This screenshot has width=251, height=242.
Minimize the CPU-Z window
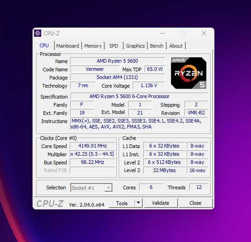(x=163, y=33)
